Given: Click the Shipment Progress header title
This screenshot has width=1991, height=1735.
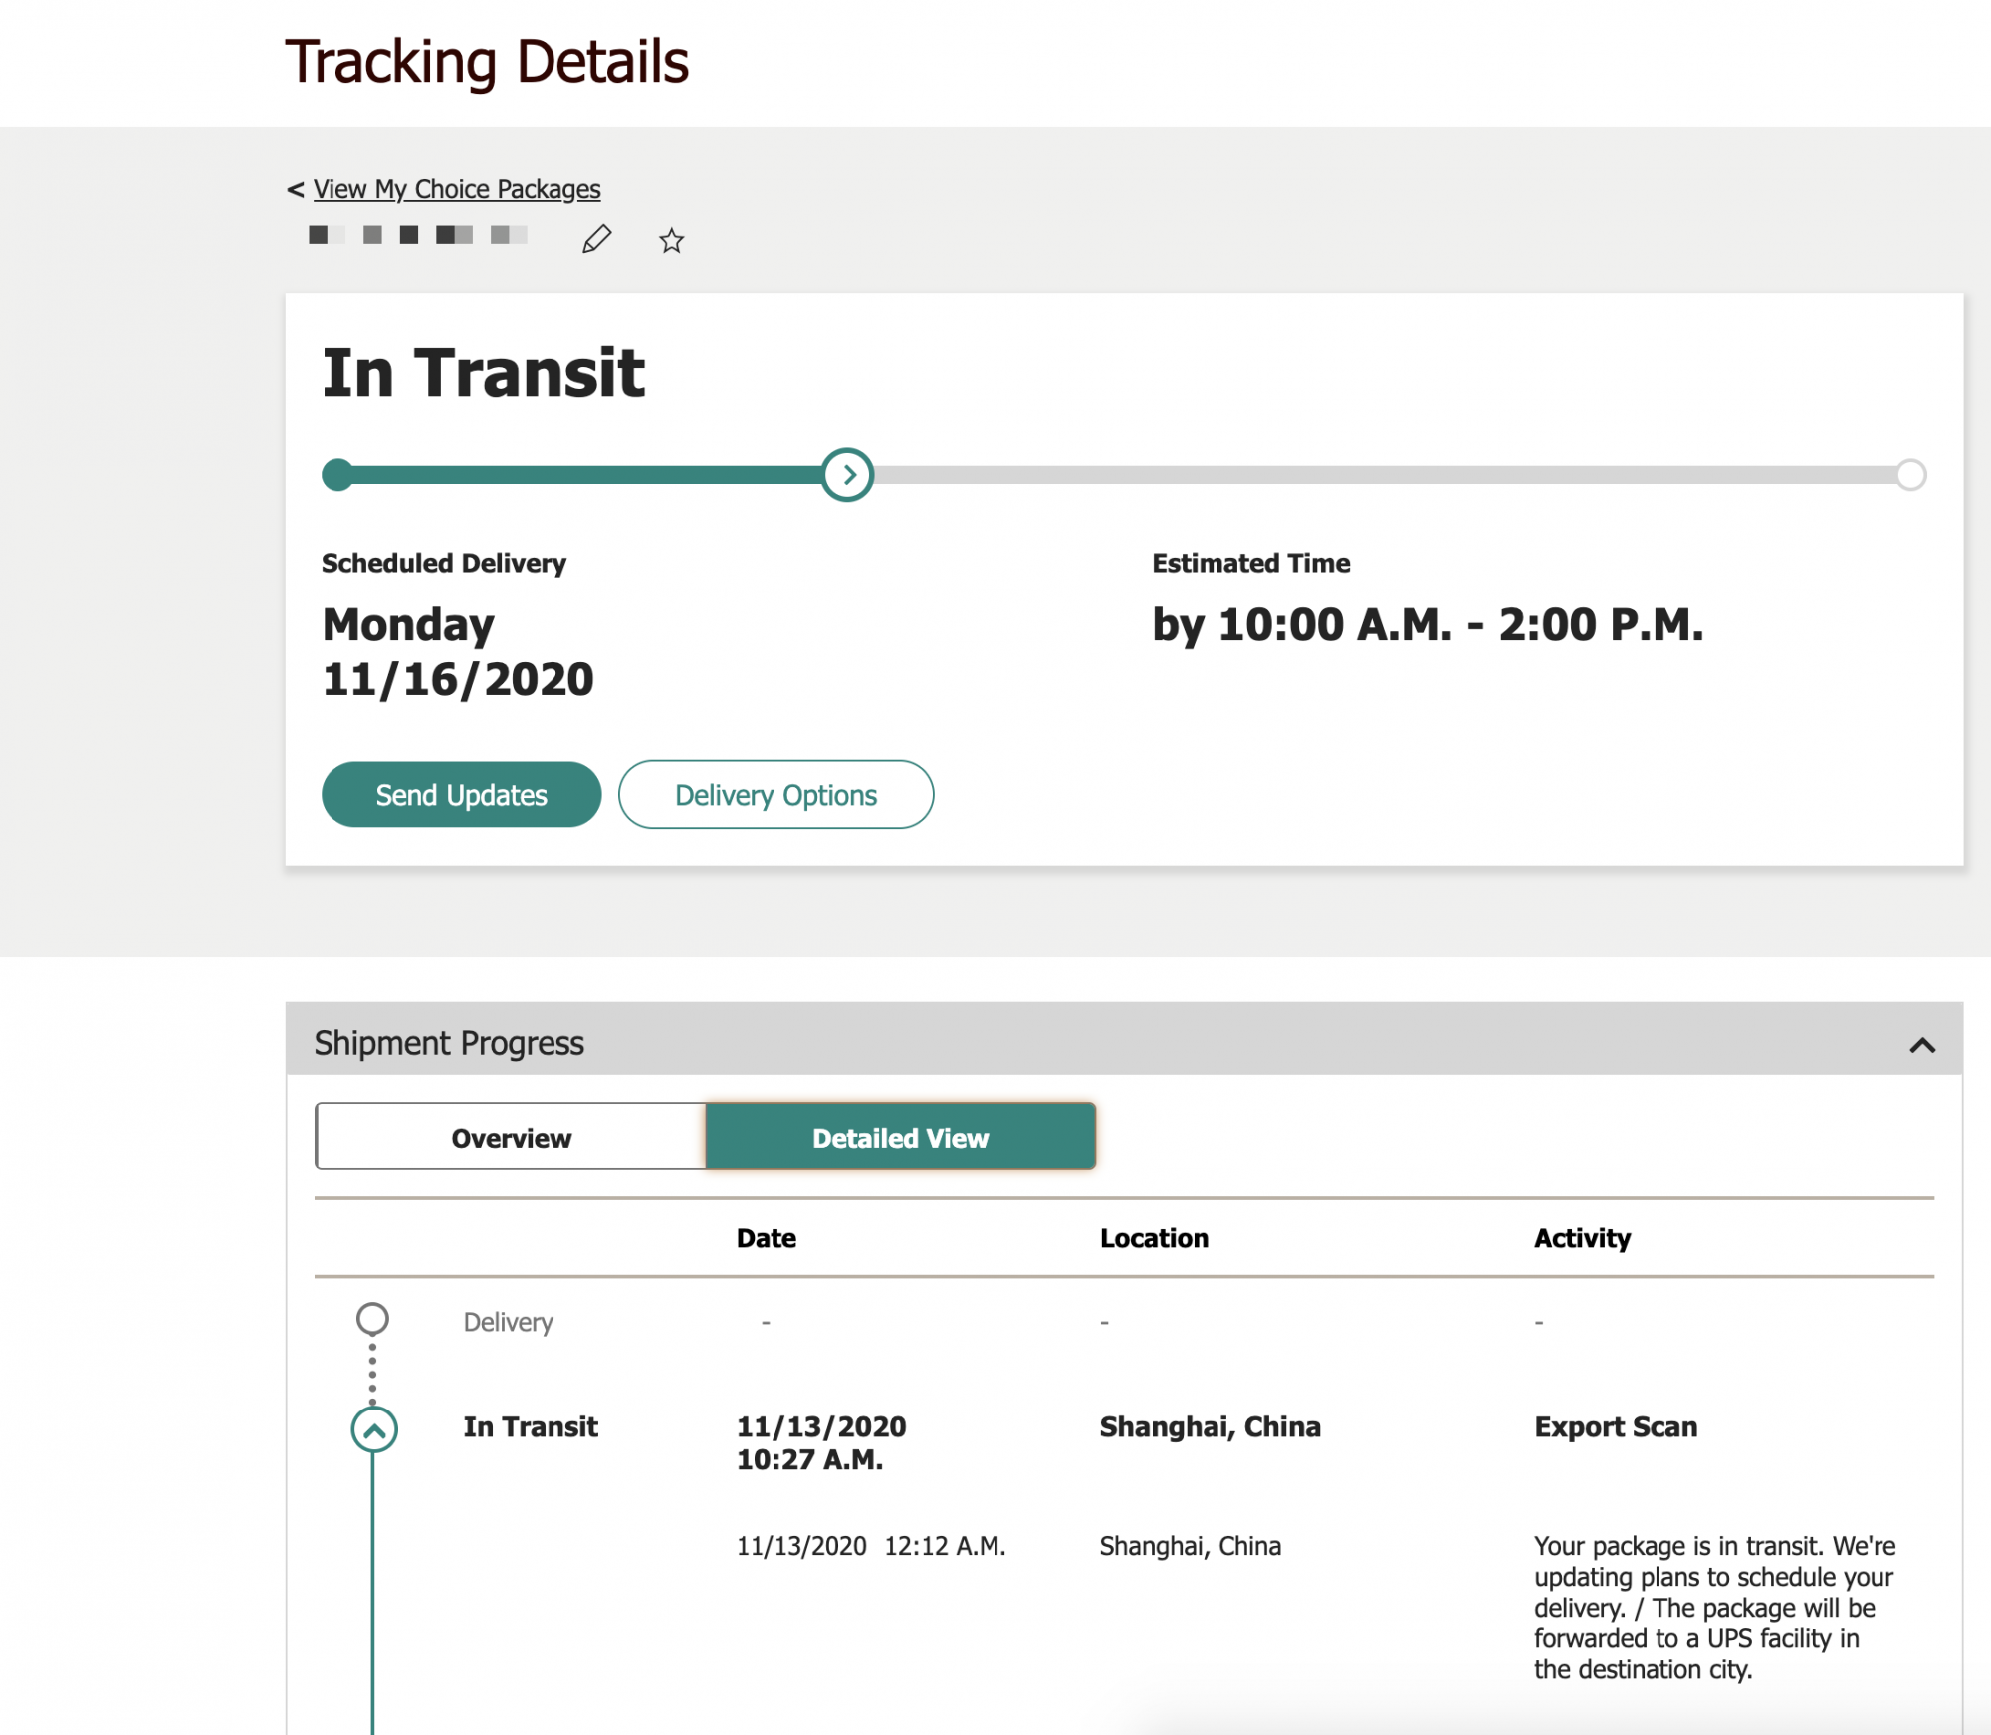Looking at the screenshot, I should pyautogui.click(x=449, y=1043).
